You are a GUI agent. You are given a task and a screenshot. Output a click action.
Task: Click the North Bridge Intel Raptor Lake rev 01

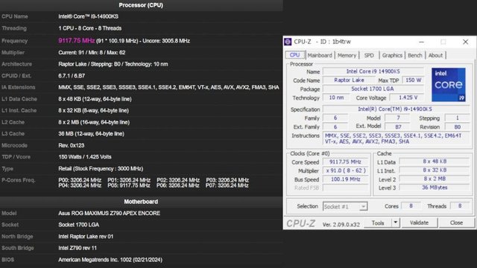(x=86, y=237)
